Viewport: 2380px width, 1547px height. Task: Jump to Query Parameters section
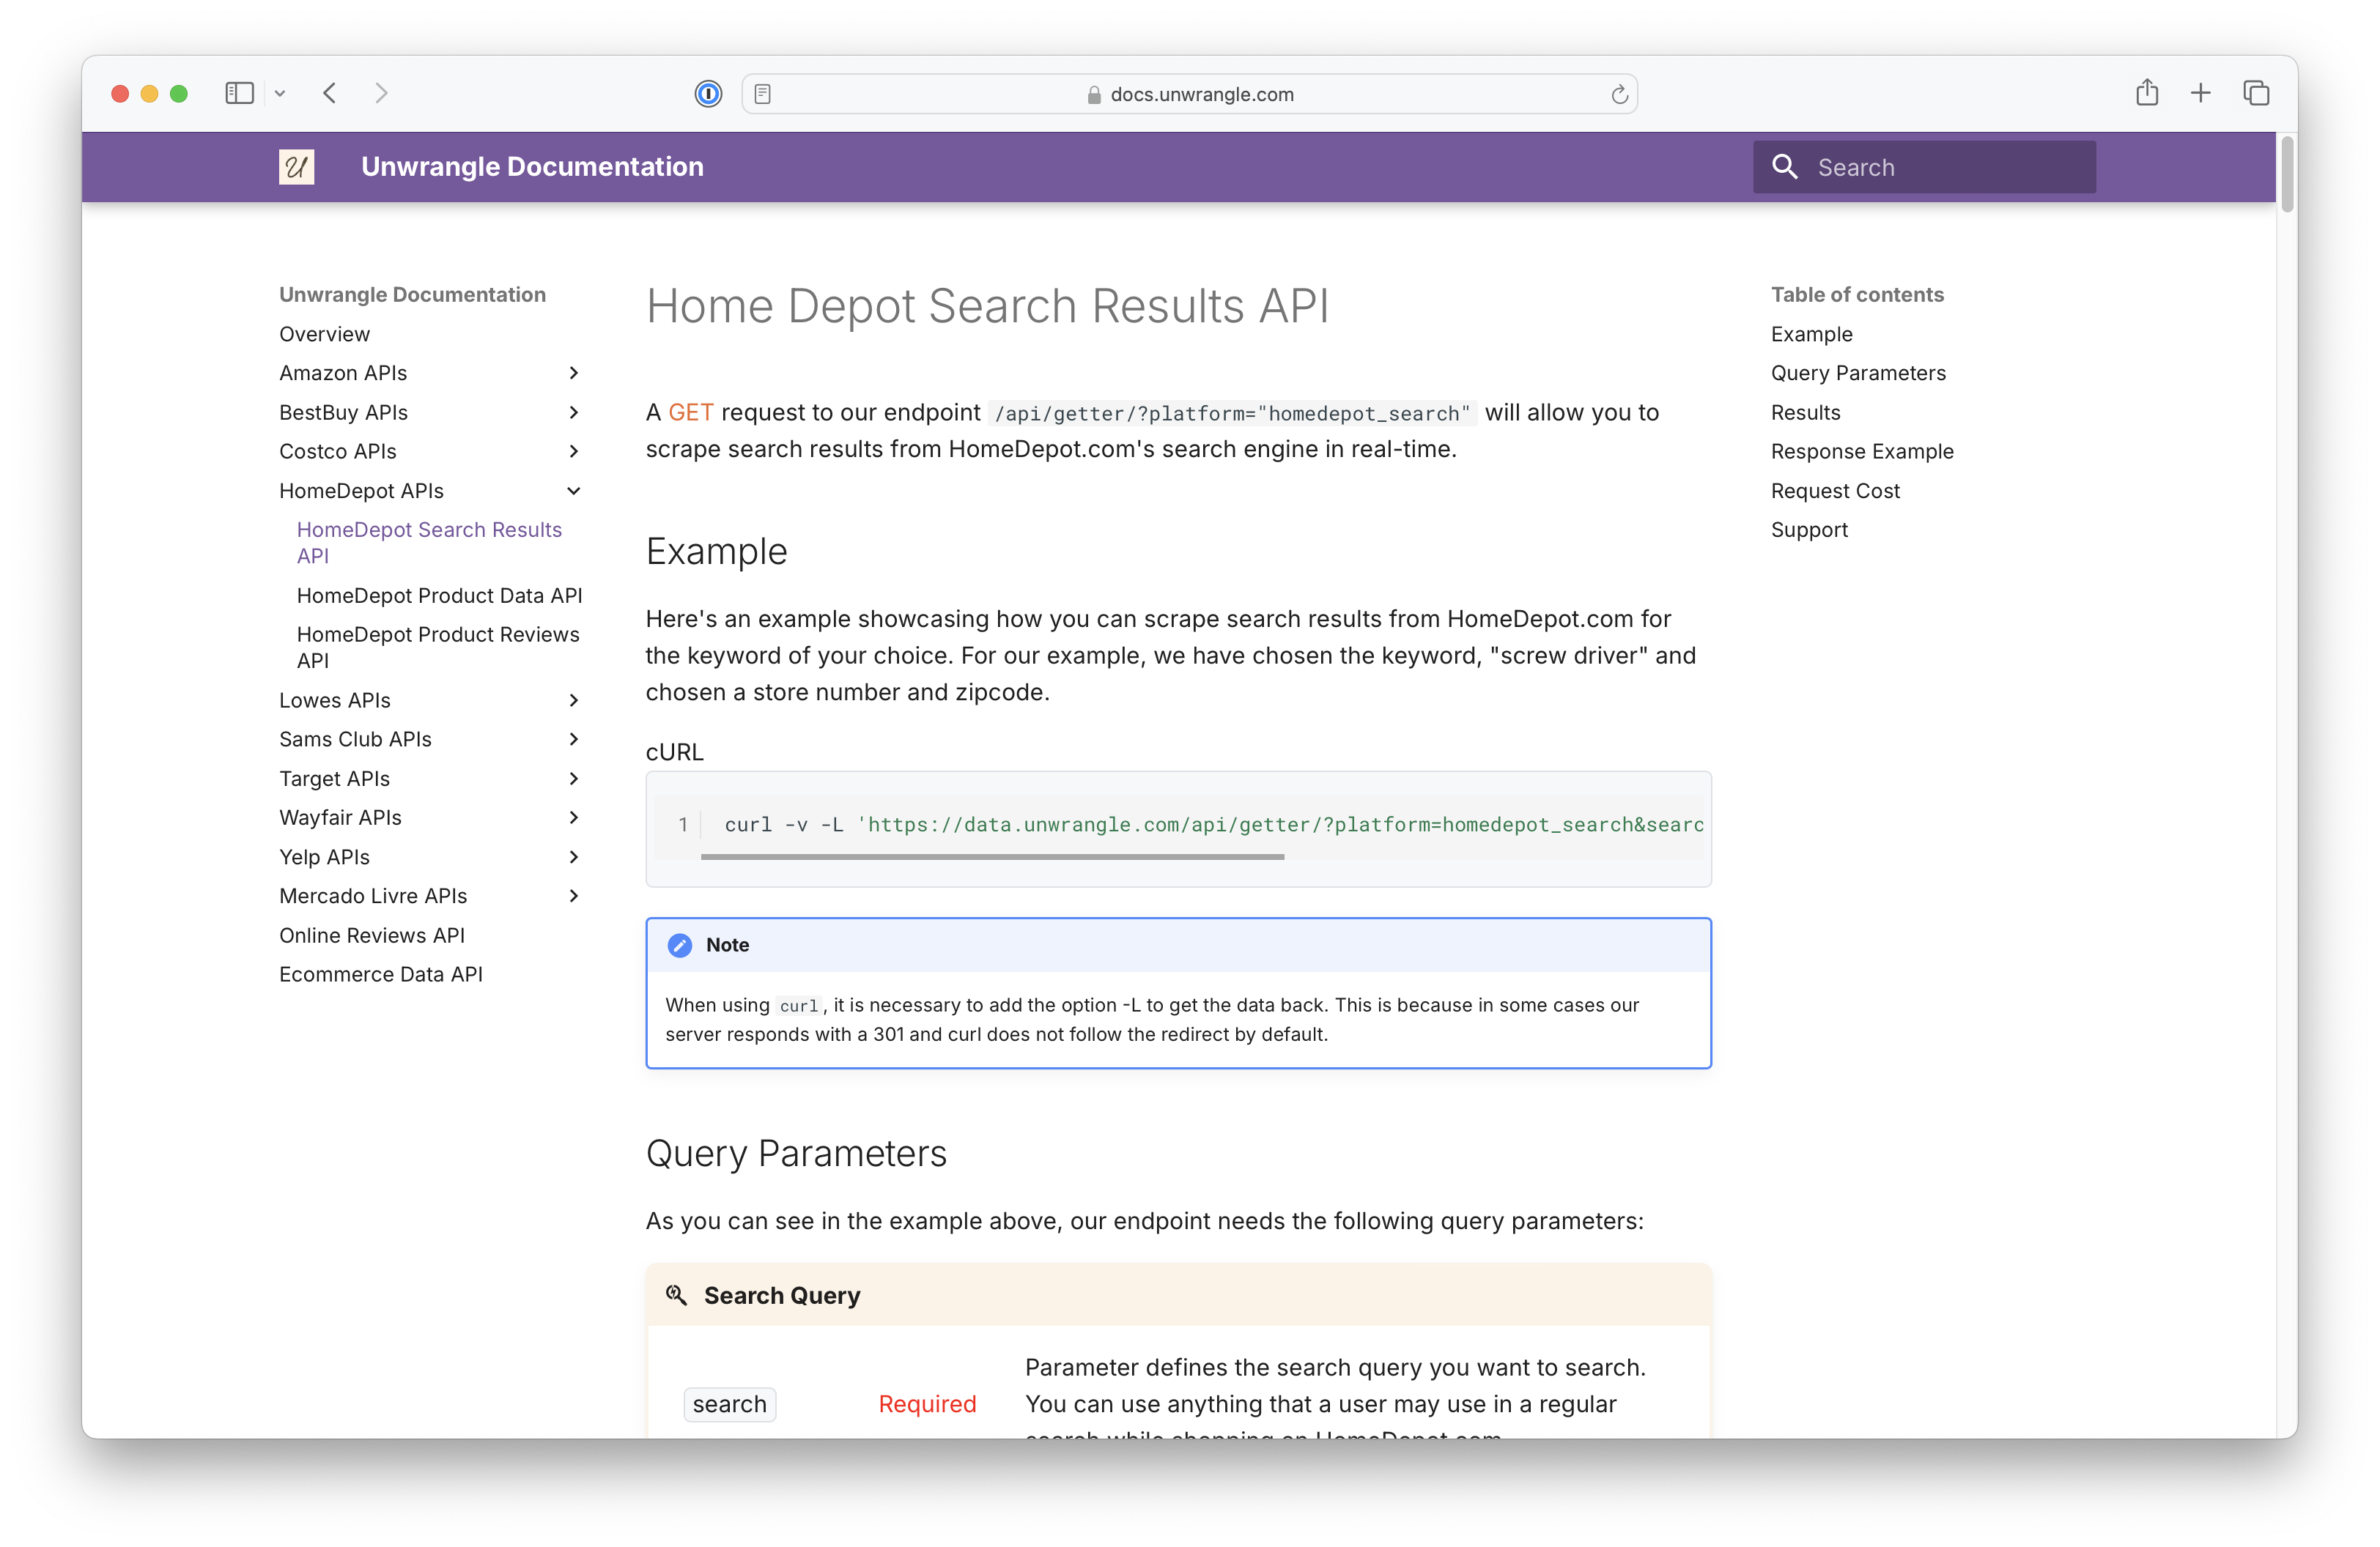coord(1858,373)
